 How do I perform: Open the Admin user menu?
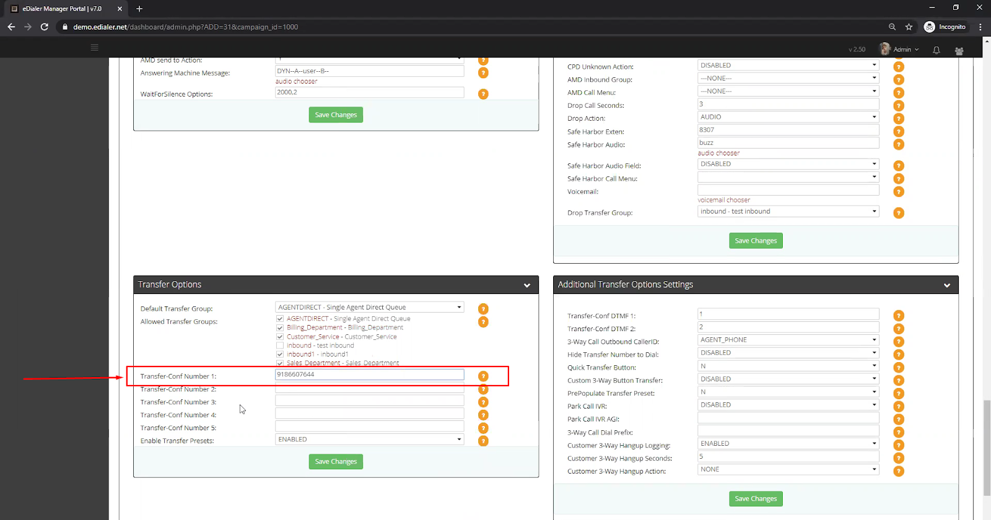tap(902, 50)
